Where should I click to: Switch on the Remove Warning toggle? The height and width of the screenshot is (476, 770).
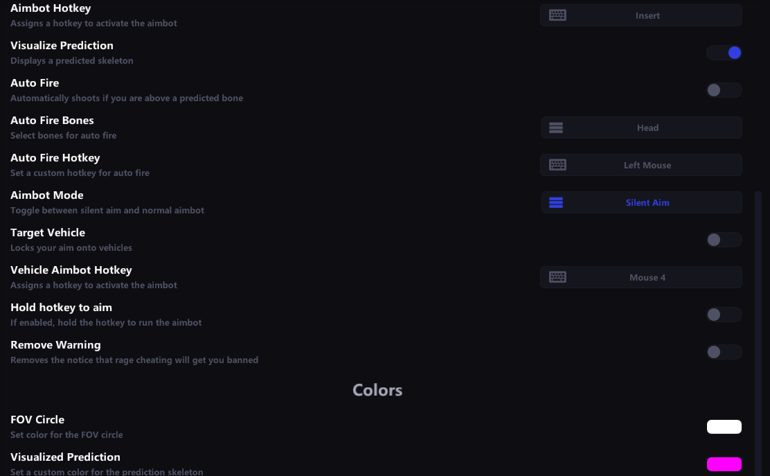tap(724, 352)
